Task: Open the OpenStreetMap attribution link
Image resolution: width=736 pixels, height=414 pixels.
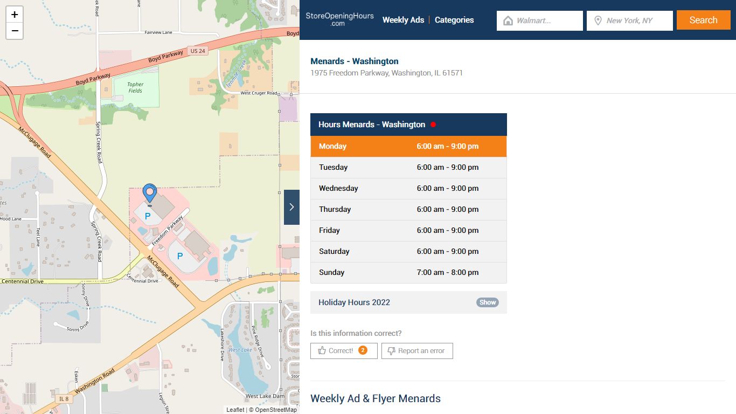Action: [276, 410]
